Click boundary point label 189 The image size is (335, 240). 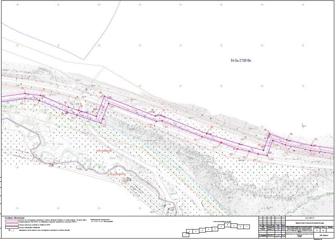click(100, 93)
